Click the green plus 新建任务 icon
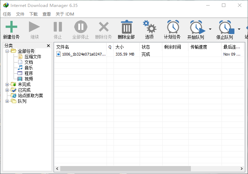Viewport: 248px width, 174px height. click(11, 27)
